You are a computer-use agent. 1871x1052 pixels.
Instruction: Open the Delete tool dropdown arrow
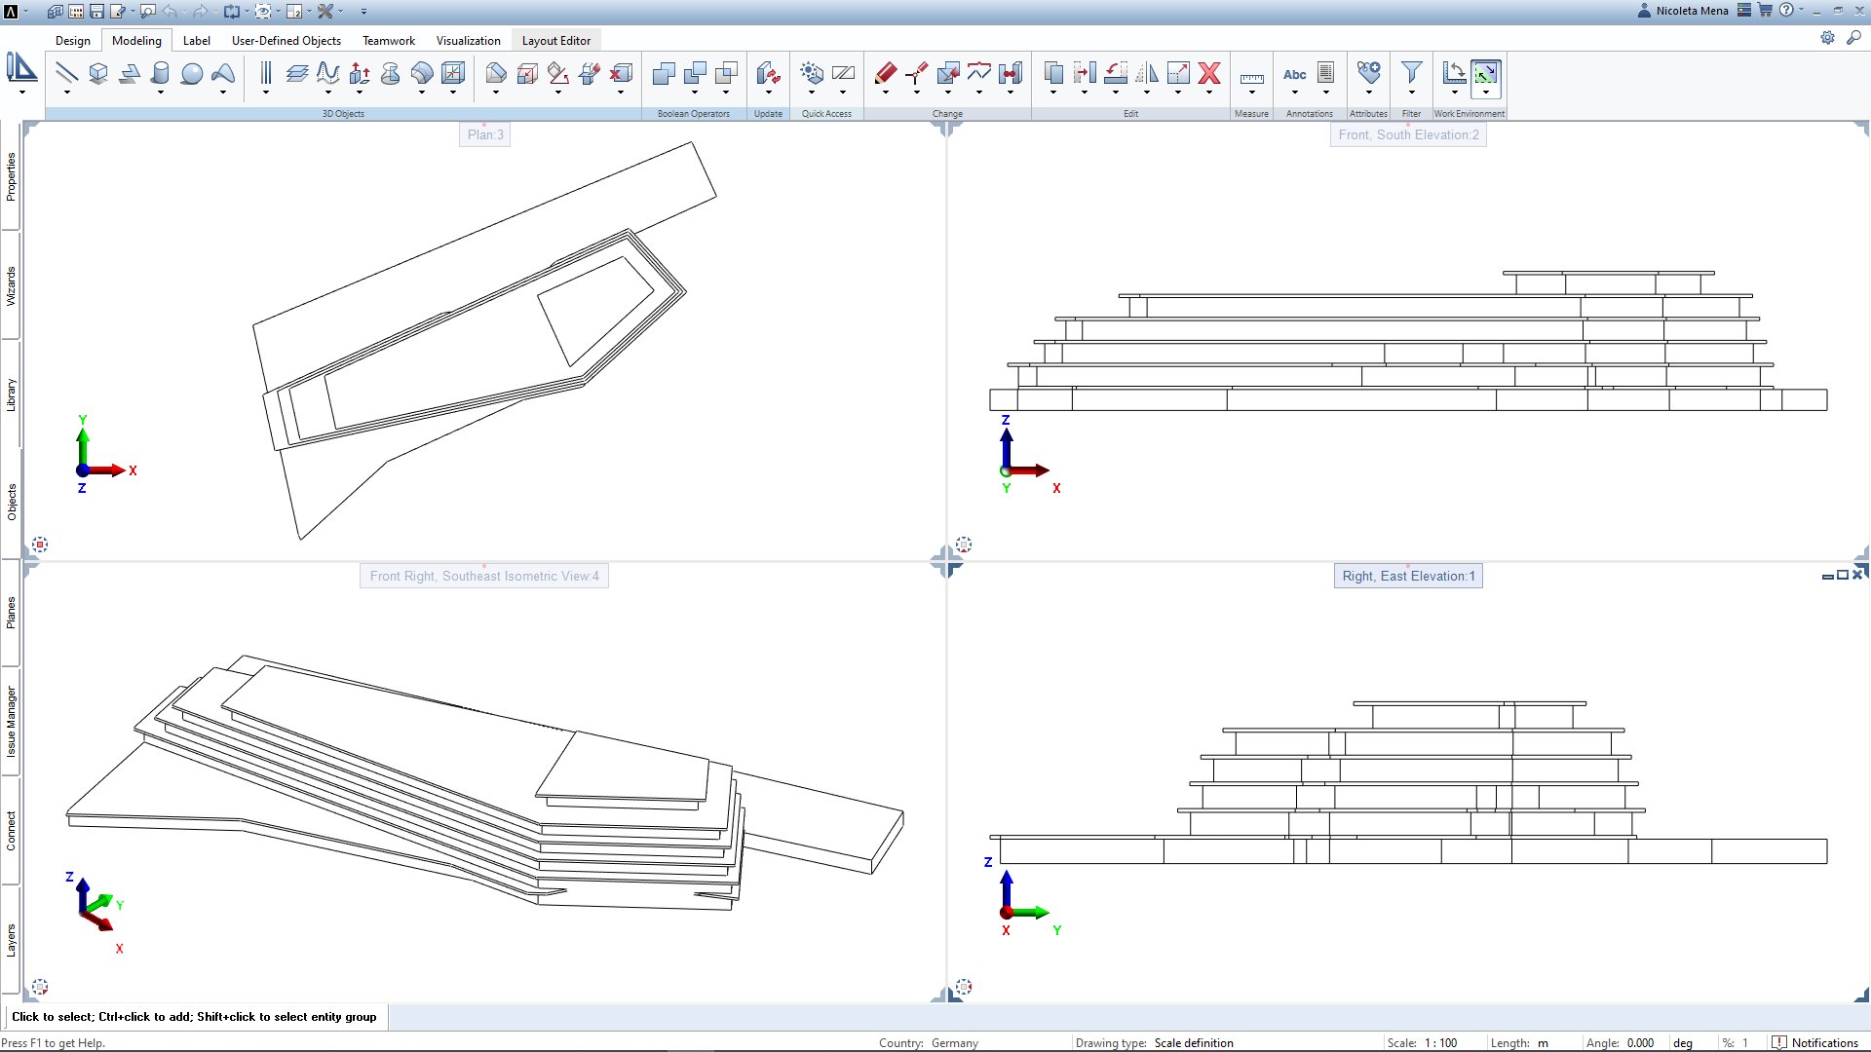tap(1209, 93)
